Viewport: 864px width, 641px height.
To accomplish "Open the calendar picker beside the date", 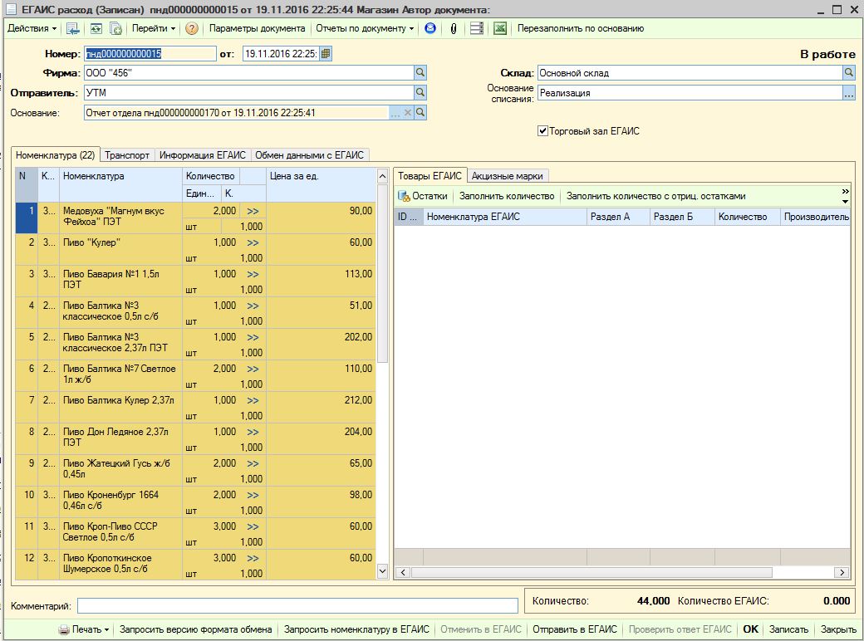I will [326, 53].
